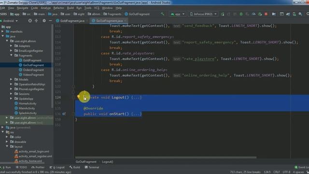This screenshot has height=174, width=309.
Task: Collapse the res folder
Action: pyautogui.click(x=2, y=132)
